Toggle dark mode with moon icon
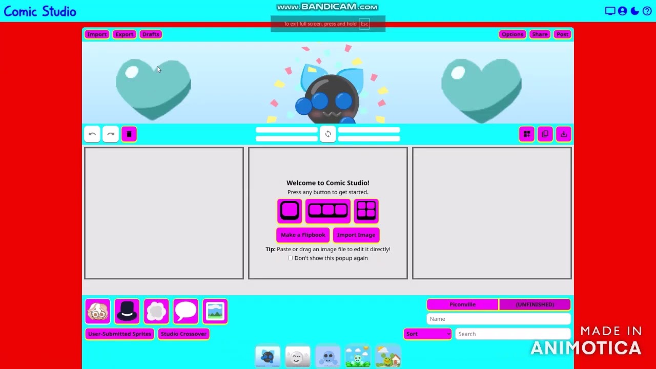 (635, 11)
